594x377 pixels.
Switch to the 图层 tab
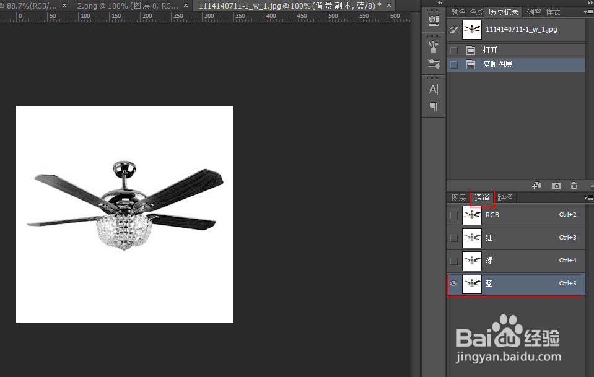[x=458, y=197]
